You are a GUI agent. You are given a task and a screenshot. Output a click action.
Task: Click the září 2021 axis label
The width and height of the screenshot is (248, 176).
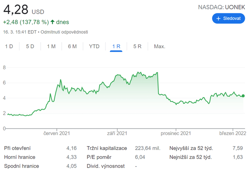pyautogui.click(x=116, y=133)
